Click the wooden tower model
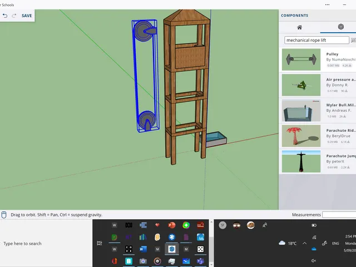This screenshot has width=356, height=267. (x=186, y=86)
